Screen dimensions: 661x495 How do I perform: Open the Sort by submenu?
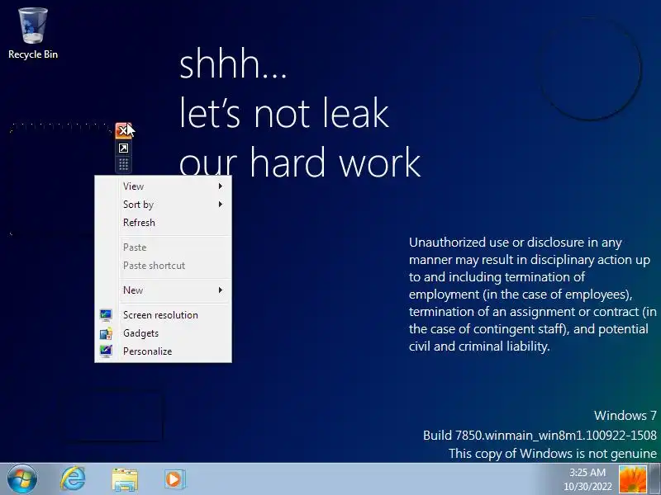[x=163, y=204]
